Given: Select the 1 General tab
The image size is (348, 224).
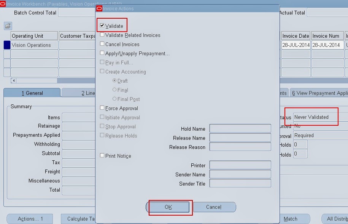Looking at the screenshot, I should point(32,92).
